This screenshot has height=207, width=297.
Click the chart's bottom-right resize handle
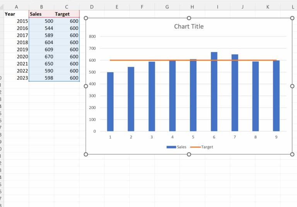pos(292,154)
